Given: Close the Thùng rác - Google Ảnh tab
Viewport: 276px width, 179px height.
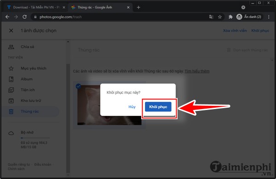Looking at the screenshot, I should pos(128,7).
